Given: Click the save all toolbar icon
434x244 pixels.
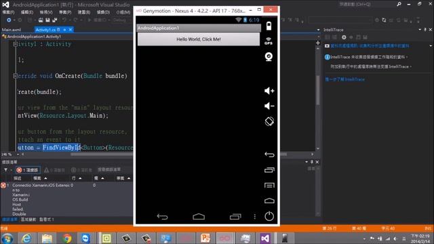Looking at the screenshot, I should [55, 20].
